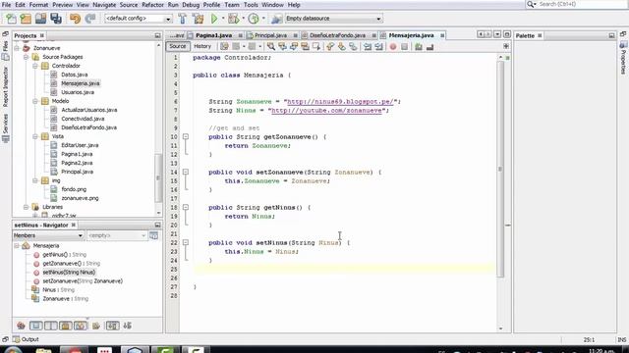
Task: Build the project with the hammer icon
Action: pyautogui.click(x=183, y=19)
